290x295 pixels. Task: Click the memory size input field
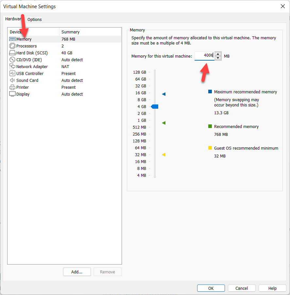pos(204,56)
